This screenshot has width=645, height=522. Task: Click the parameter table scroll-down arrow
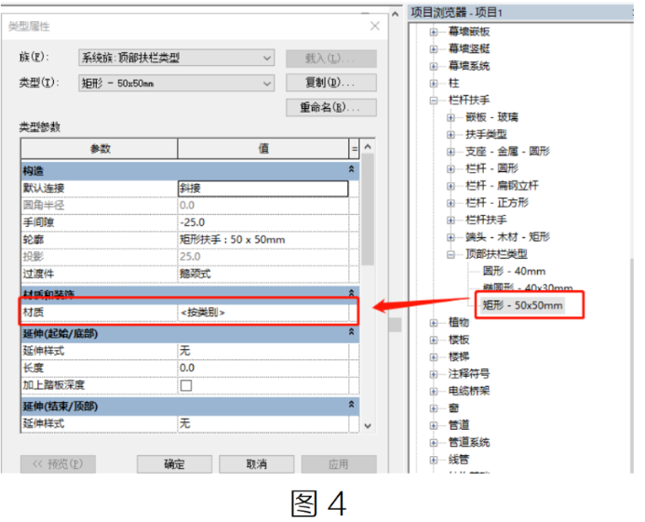tap(368, 426)
